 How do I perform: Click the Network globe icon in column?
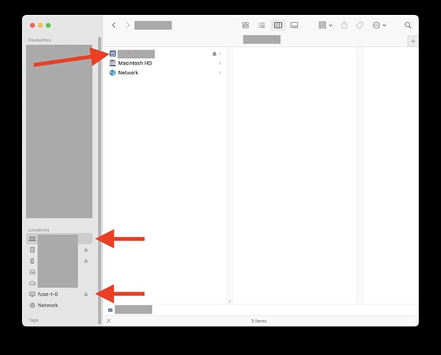[112, 73]
